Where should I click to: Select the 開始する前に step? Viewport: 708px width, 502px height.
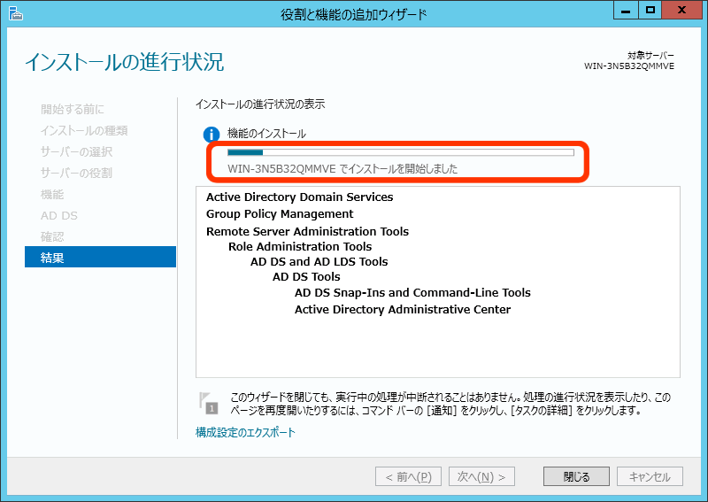73,109
